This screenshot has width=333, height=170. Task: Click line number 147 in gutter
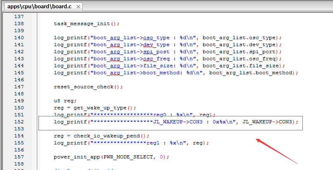coord(19,87)
